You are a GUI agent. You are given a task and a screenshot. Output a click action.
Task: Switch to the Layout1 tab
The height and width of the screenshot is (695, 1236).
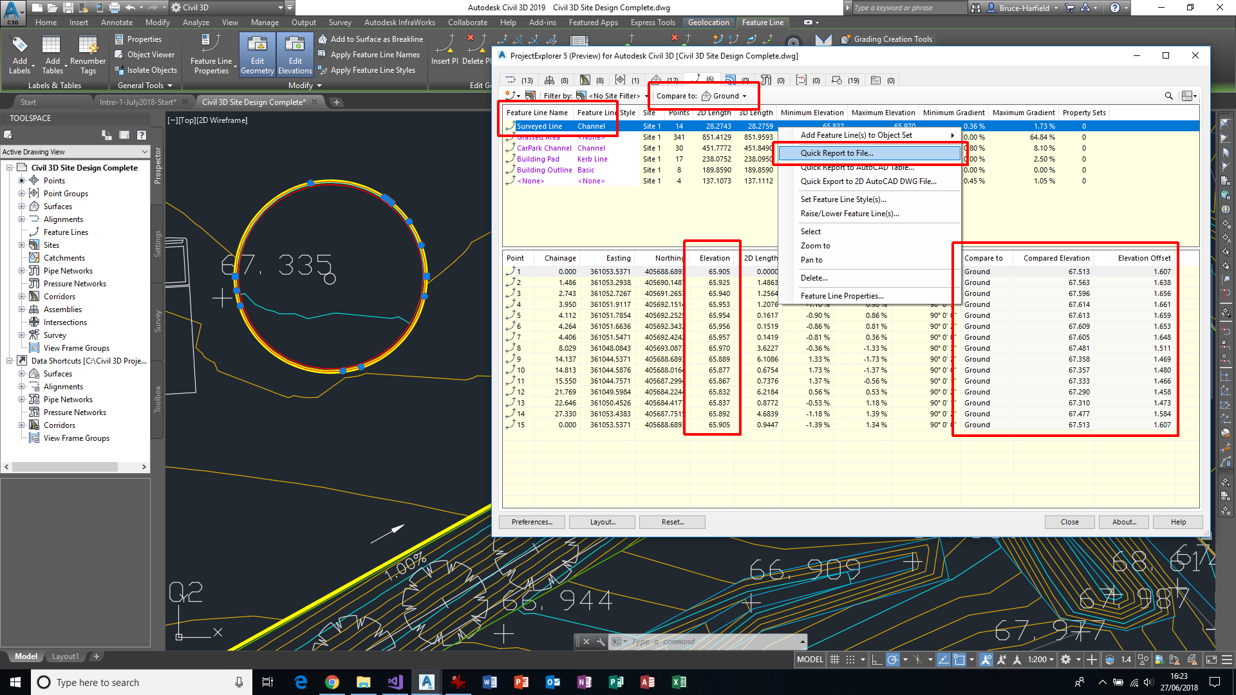coord(65,656)
